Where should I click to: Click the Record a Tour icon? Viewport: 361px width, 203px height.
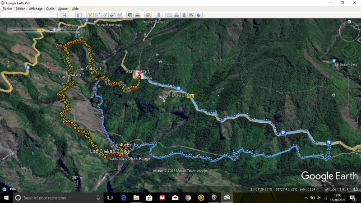click(x=120, y=15)
